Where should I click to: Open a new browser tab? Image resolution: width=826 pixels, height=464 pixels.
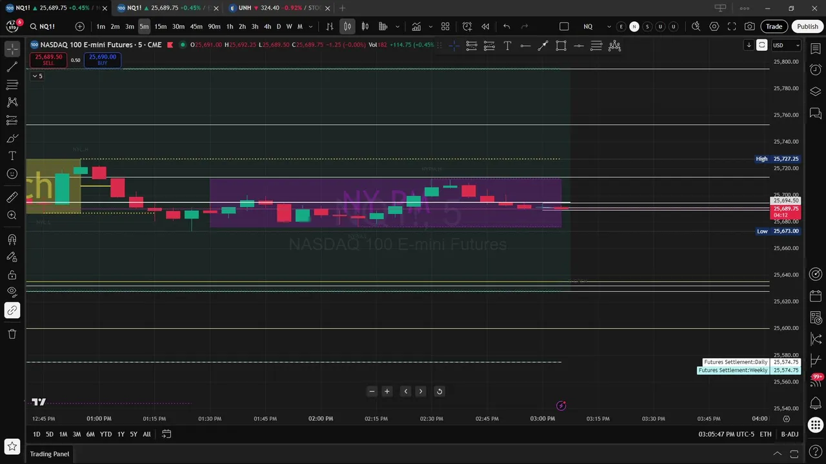[x=342, y=8]
